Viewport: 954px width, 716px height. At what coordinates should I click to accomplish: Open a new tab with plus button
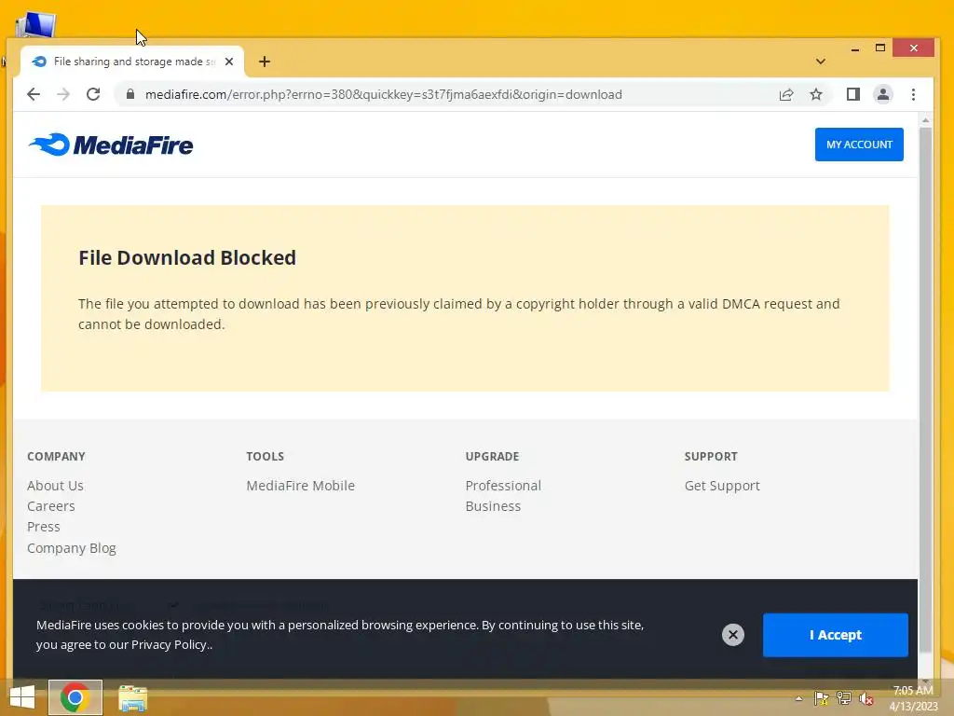coord(264,62)
